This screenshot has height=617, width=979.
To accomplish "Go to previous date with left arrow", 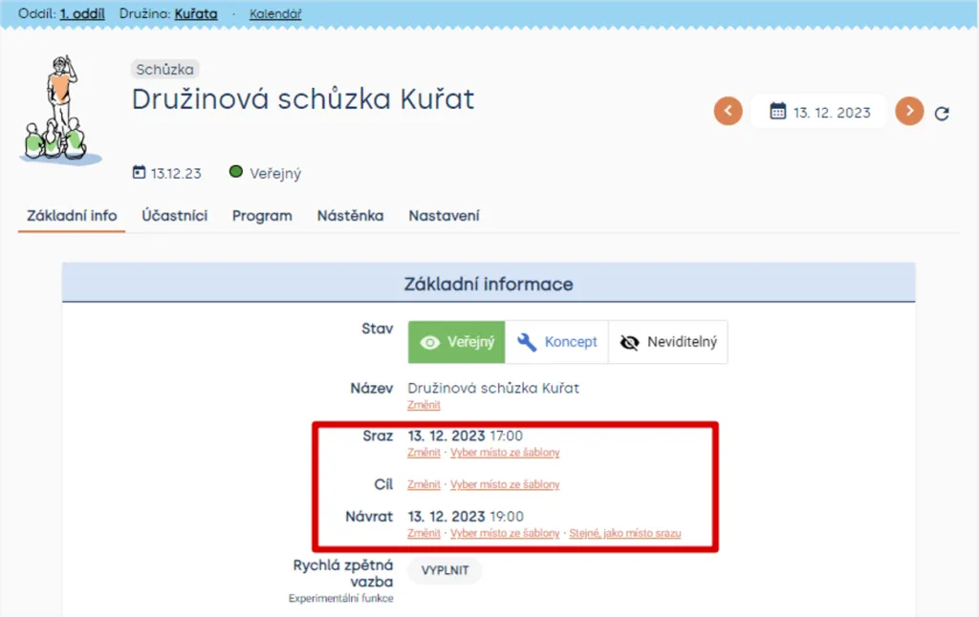I will (x=728, y=111).
